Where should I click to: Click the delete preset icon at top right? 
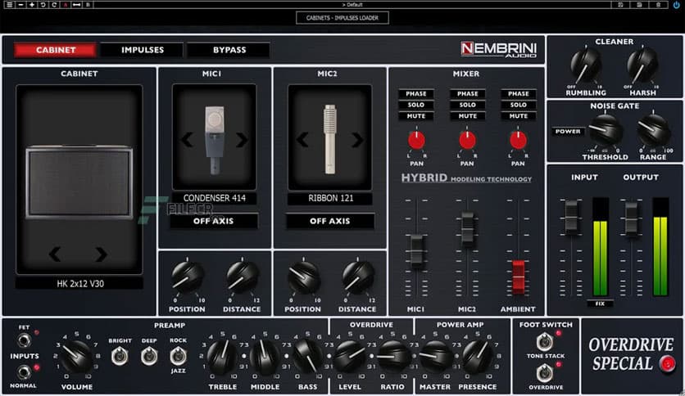[x=658, y=5]
